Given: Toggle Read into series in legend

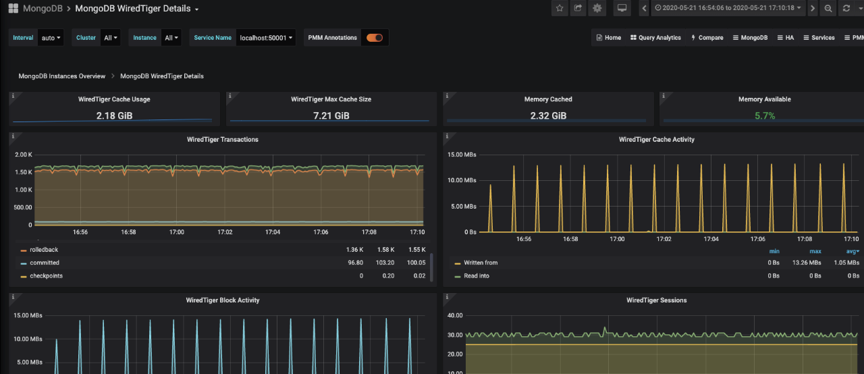Looking at the screenshot, I should pyautogui.click(x=477, y=276).
